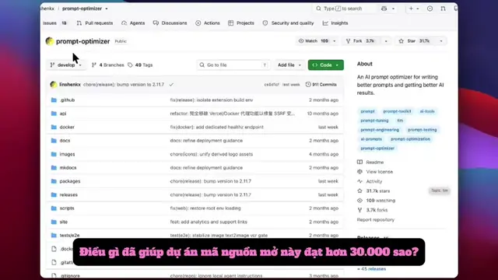Viewport: 498px width, 280px height.
Task: Open the scripts folder
Action: (67, 208)
